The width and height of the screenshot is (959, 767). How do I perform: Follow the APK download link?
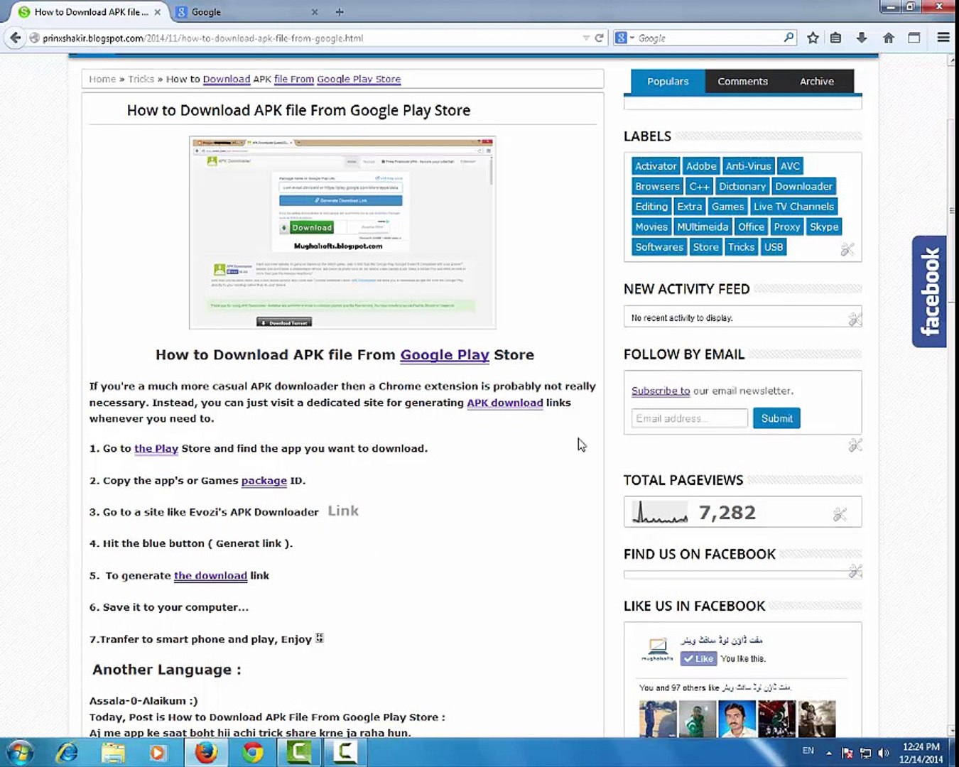[505, 403]
